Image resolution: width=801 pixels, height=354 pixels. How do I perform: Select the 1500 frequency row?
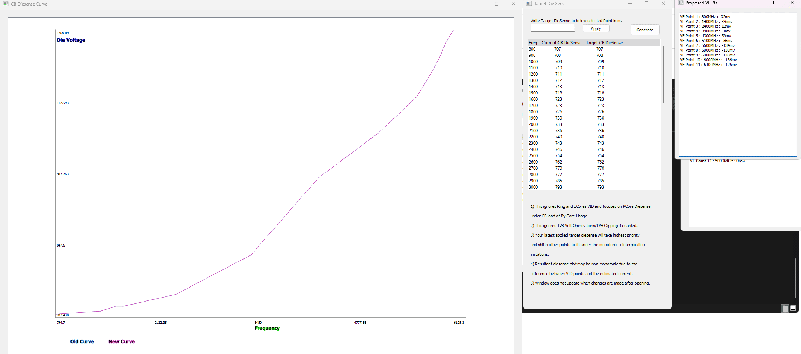[594, 93]
